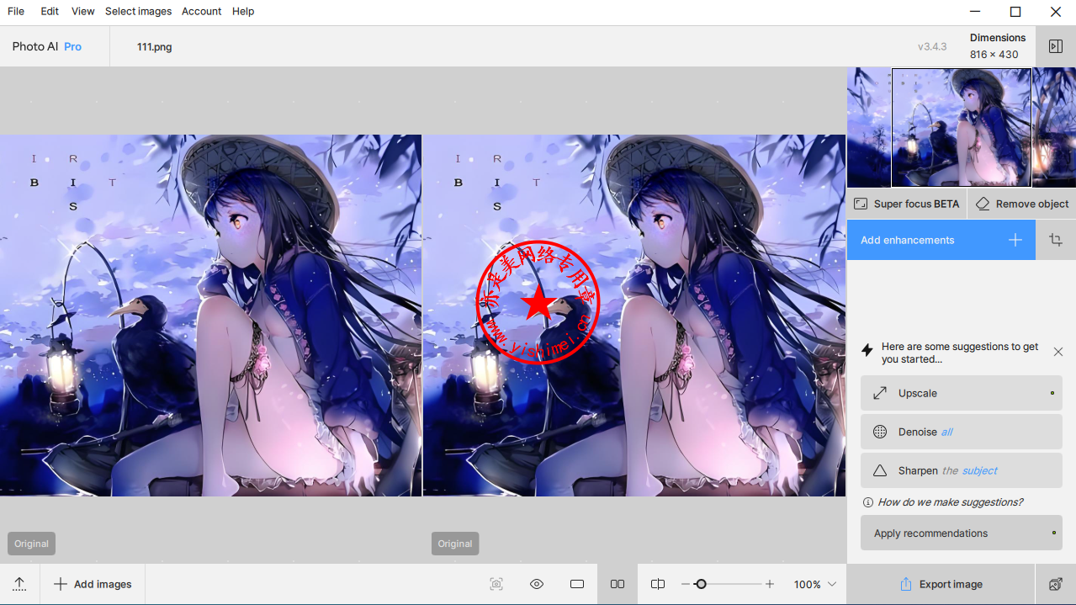Open the 100% zoom dropdown

(815, 584)
